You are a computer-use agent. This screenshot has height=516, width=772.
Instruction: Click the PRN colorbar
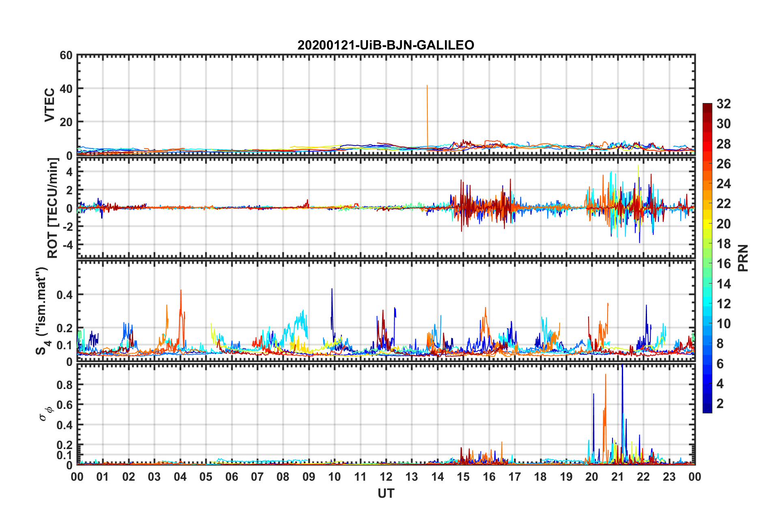[707, 258]
